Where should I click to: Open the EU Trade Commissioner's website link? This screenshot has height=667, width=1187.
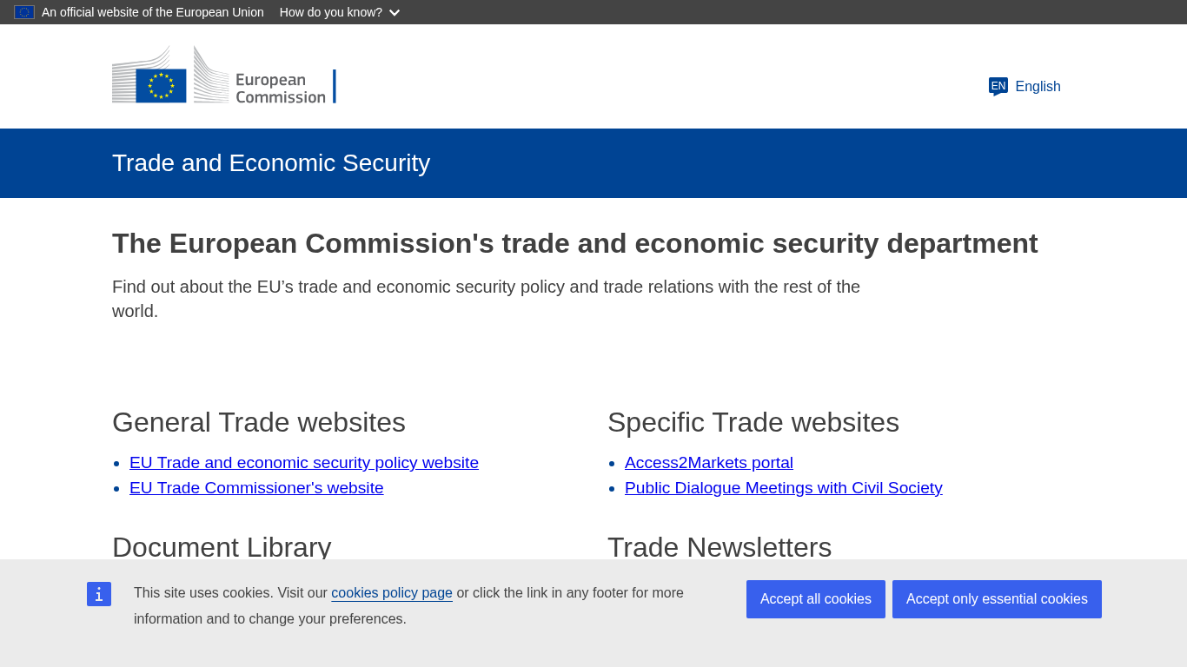(256, 488)
